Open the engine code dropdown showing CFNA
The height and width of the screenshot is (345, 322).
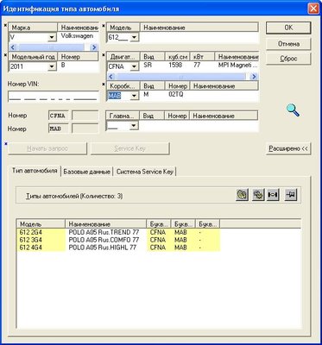(x=134, y=66)
